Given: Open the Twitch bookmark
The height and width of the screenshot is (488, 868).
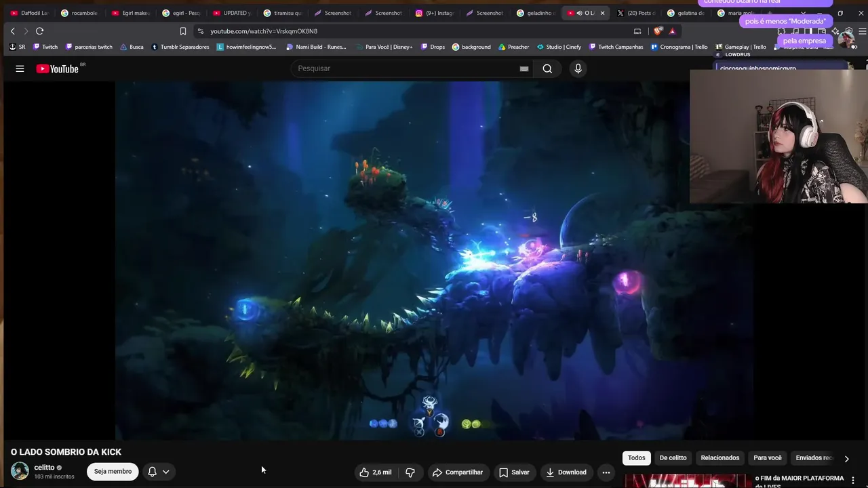Looking at the screenshot, I should point(45,47).
